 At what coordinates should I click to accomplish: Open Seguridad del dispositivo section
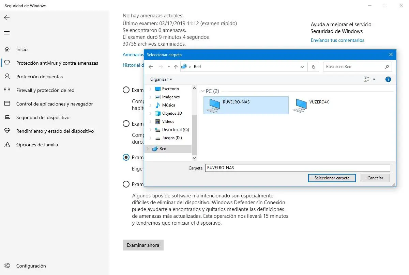point(43,117)
